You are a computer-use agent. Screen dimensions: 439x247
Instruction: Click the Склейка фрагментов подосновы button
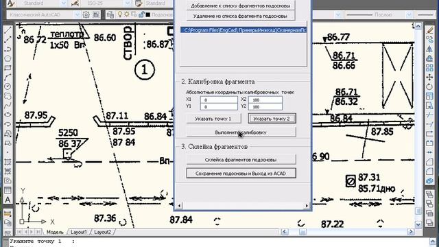[241, 160]
